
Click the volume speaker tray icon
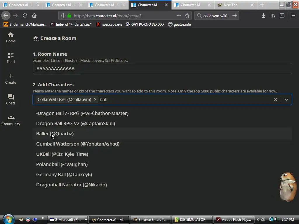pyautogui.click(x=276, y=219)
